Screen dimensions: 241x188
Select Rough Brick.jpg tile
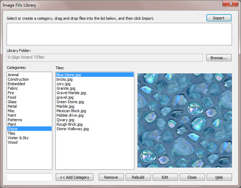[x=95, y=124]
